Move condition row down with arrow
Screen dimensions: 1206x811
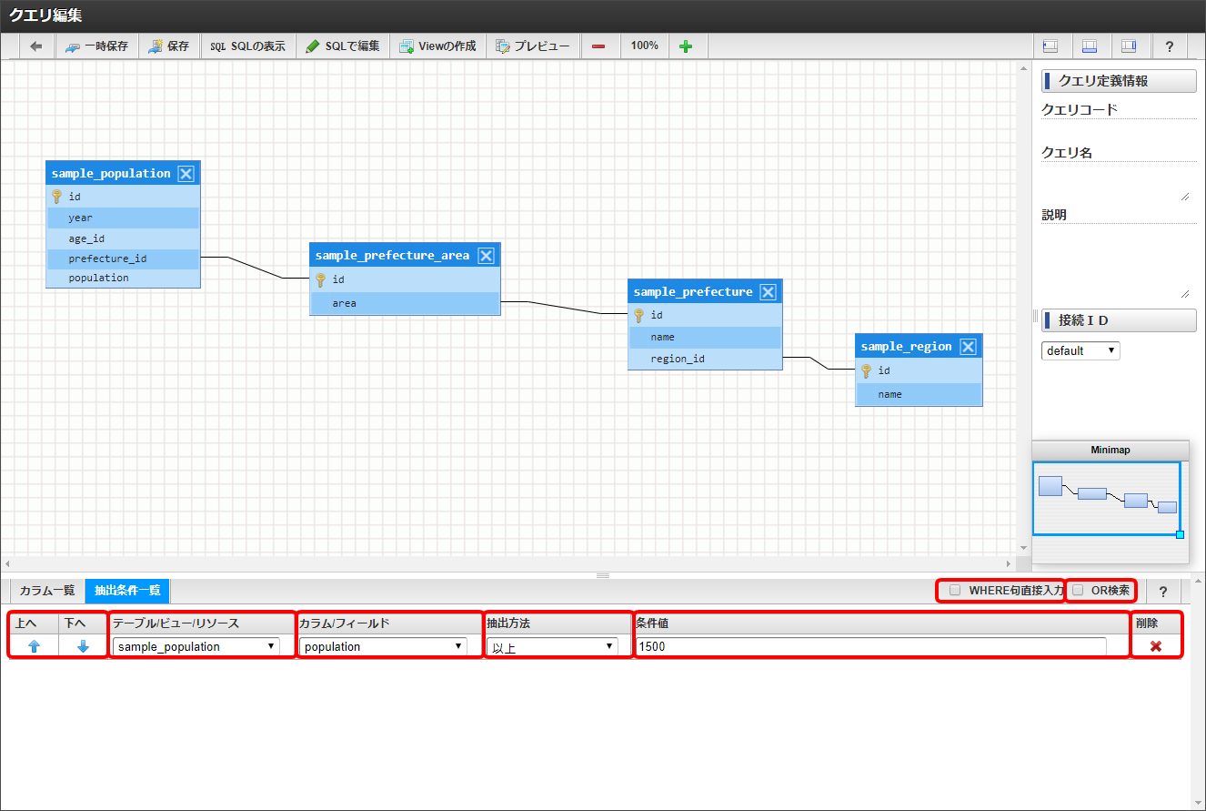pyautogui.click(x=83, y=646)
